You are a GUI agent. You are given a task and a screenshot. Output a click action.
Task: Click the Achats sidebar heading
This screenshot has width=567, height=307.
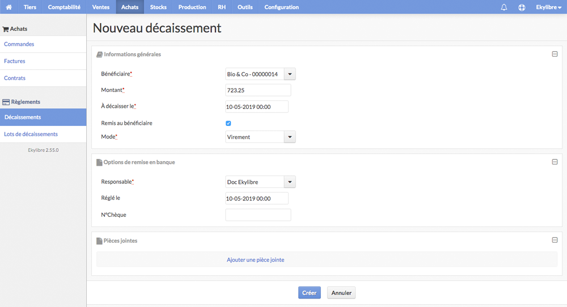[x=19, y=29]
